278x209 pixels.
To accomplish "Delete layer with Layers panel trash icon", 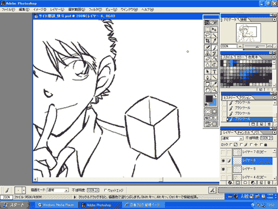I will tap(269, 182).
